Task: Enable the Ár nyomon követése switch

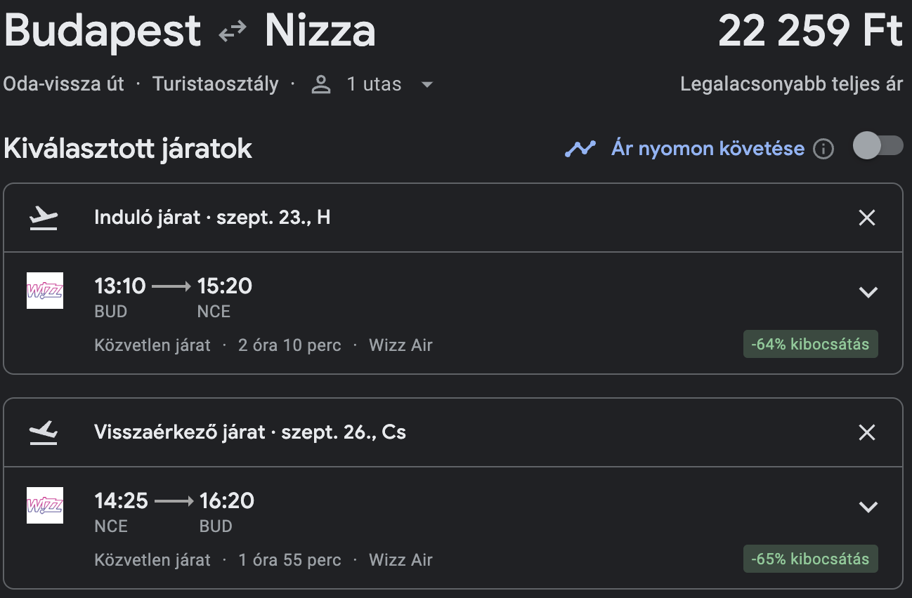Action: tap(878, 146)
